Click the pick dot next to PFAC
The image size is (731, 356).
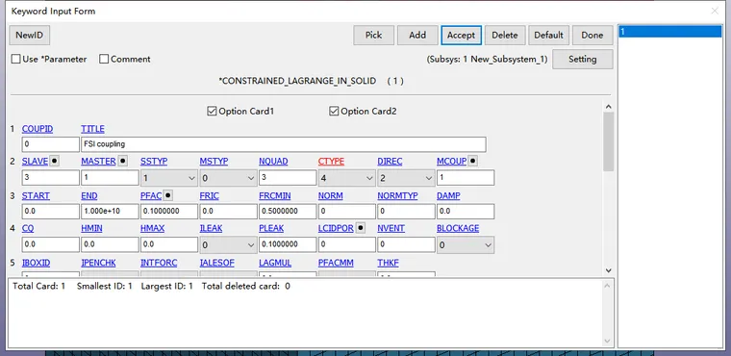[167, 195]
